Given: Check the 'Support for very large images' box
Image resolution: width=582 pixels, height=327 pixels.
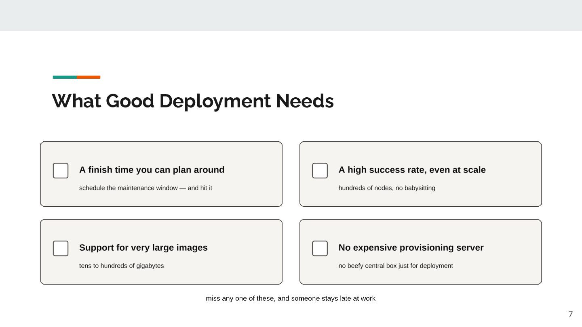Looking at the screenshot, I should [61, 248].
